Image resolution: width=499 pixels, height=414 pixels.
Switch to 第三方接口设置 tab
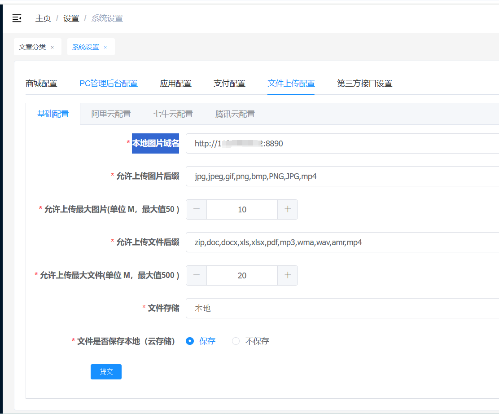pos(364,84)
